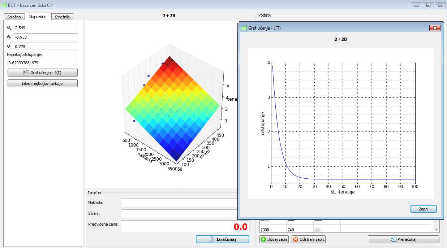This screenshot has height=248, width=447.
Task: Click the red X on Graf učenja window
Action: 434,28
